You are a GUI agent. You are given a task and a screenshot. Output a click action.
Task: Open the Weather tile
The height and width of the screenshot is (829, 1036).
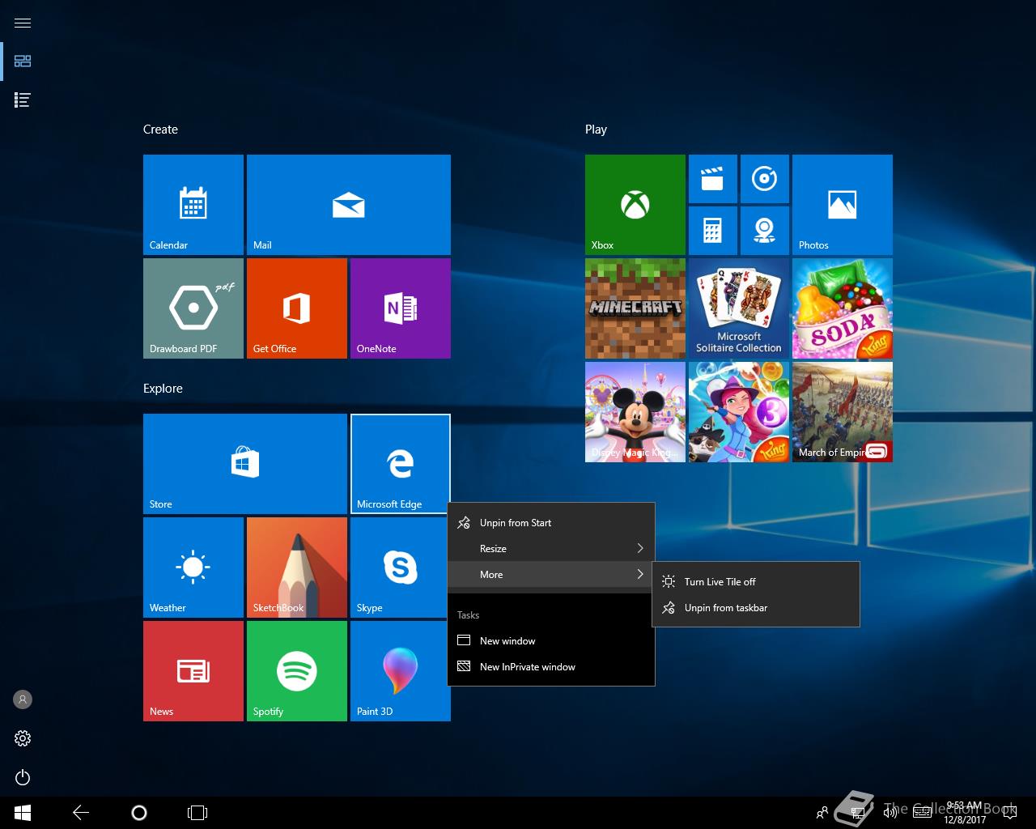coord(193,568)
